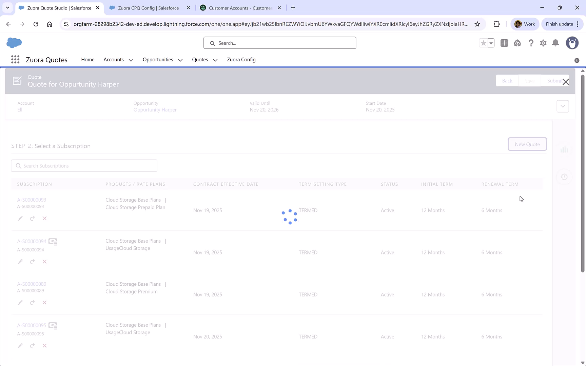Open the chart panel icon on the right edge
The image size is (586, 366).
(x=564, y=149)
